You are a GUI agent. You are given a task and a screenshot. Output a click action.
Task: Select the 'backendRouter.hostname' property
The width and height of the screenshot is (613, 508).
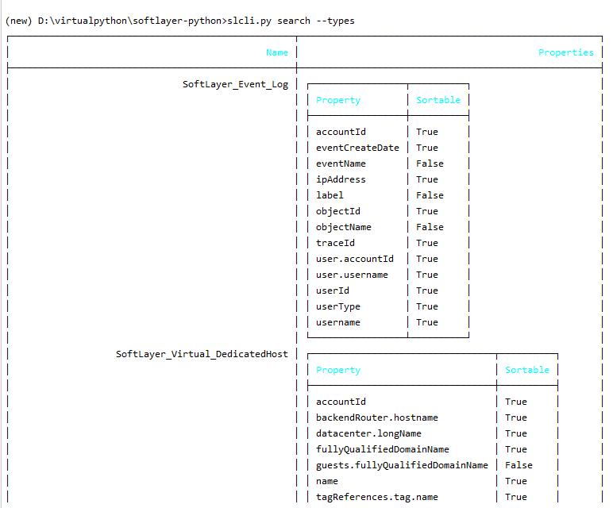click(x=377, y=418)
